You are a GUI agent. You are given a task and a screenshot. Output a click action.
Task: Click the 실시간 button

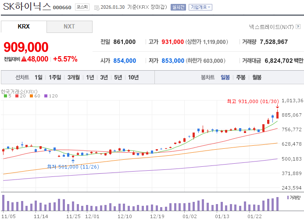178,7
